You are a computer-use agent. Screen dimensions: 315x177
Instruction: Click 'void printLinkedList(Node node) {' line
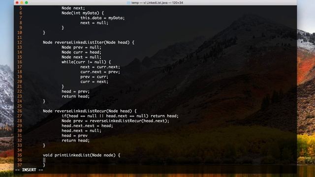[x=81, y=155]
